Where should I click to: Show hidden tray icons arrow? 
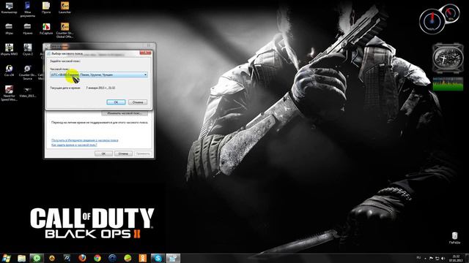point(425,259)
